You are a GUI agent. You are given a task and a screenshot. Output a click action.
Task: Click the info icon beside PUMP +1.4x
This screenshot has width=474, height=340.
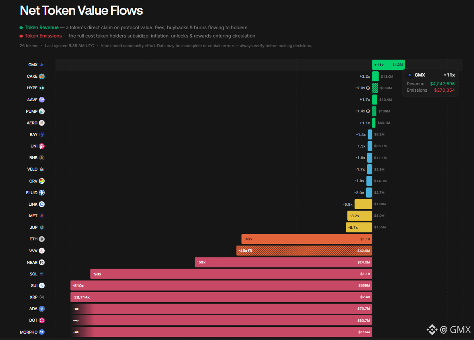(x=368, y=111)
